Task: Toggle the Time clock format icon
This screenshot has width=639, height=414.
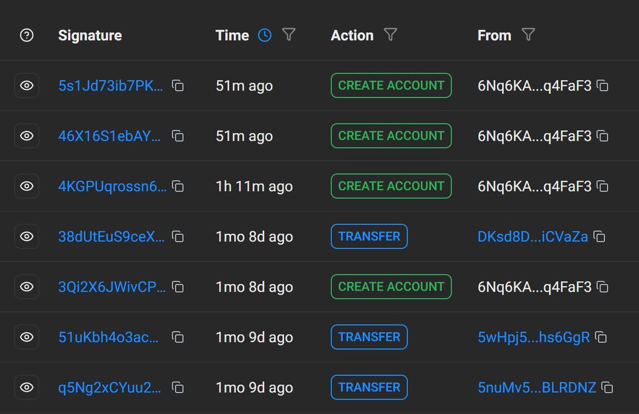Action: click(x=265, y=35)
